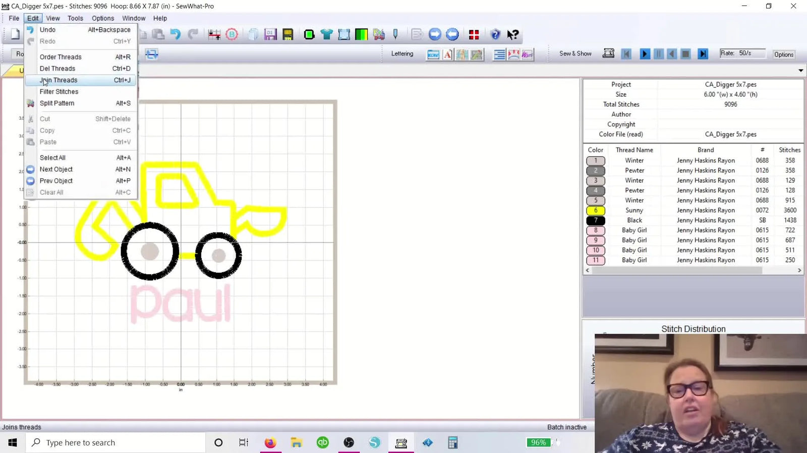The image size is (807, 453).
Task: Jump to last stitch with skip-forward button
Action: click(703, 53)
